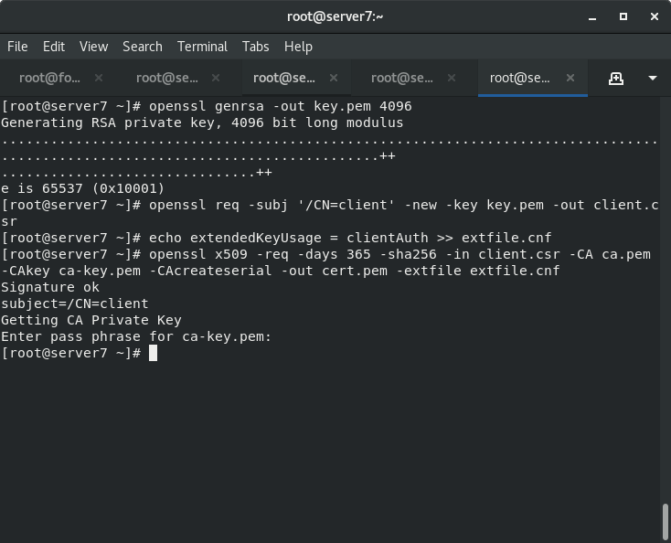Click the 'Signature ok' output line
671x543 pixels.
point(50,287)
